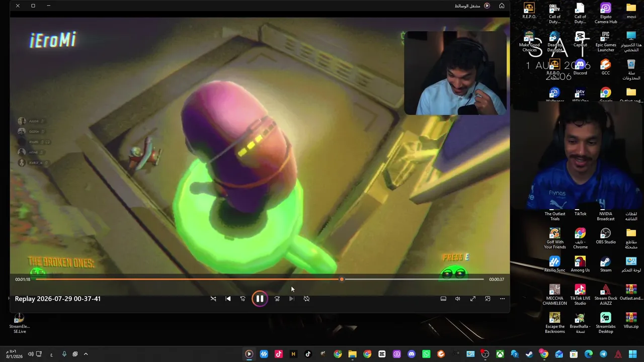Screen dimensions: 644x362
Task: Open the movi folder on desktop
Action: point(631,11)
